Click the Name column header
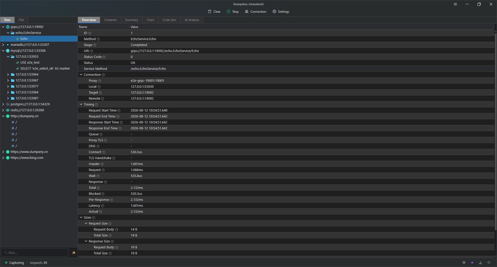The width and height of the screenshot is (497, 267). tap(103, 27)
